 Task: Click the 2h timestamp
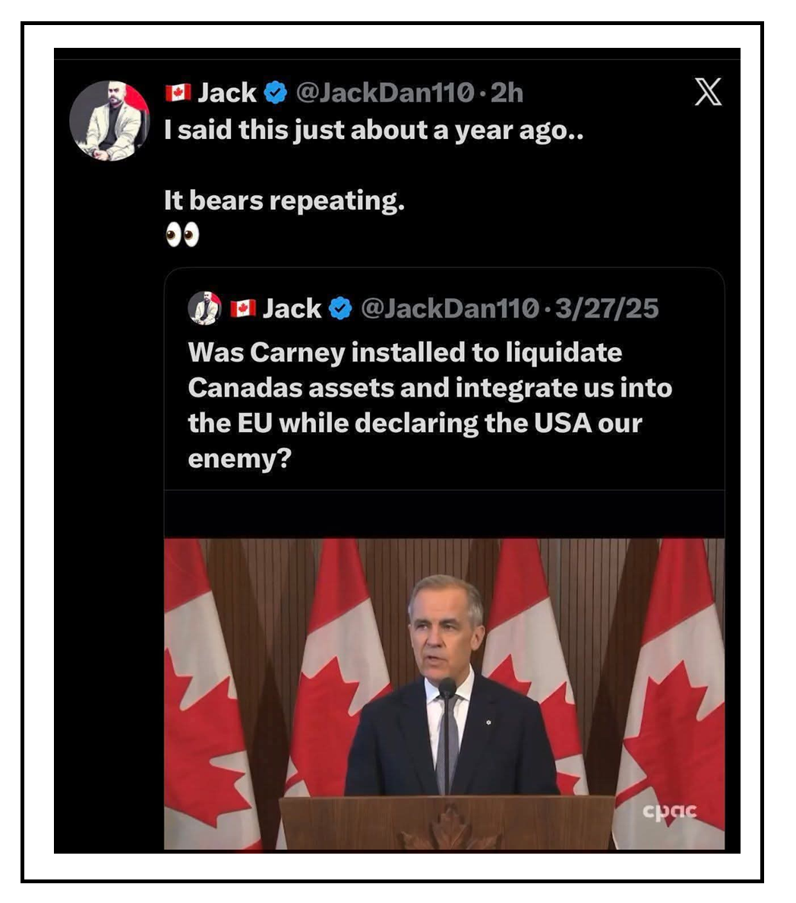[x=507, y=93]
